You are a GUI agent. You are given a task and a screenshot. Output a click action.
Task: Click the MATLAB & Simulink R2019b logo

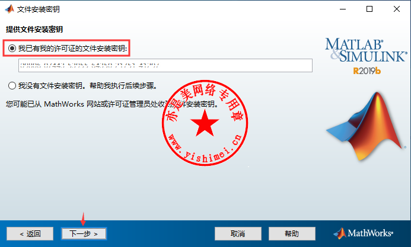pyautogui.click(x=366, y=56)
